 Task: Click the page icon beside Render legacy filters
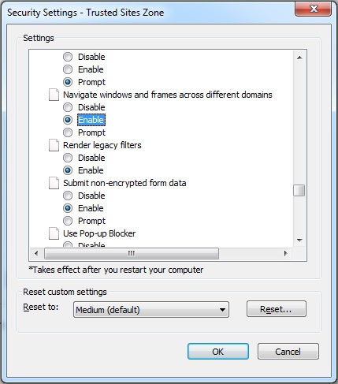pos(54,145)
